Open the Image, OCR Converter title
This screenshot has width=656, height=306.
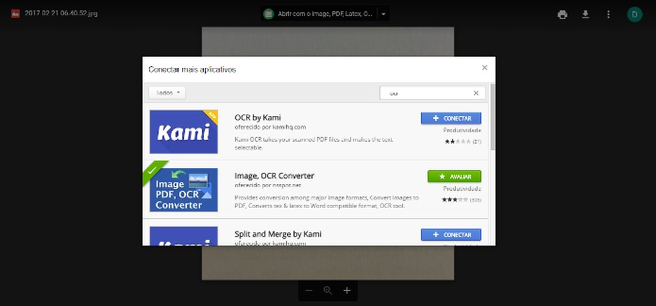(x=274, y=176)
